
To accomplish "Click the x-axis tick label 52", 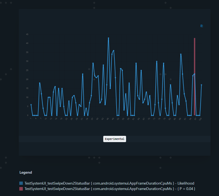I will (118, 119).
